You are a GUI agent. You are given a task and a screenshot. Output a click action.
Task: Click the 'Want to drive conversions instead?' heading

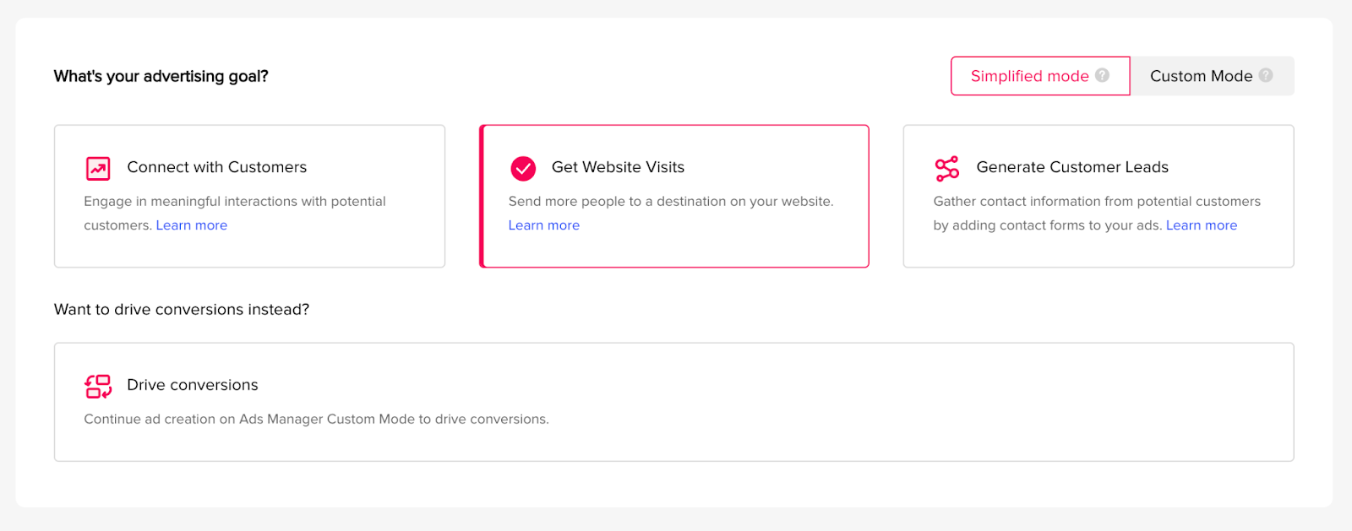182,310
